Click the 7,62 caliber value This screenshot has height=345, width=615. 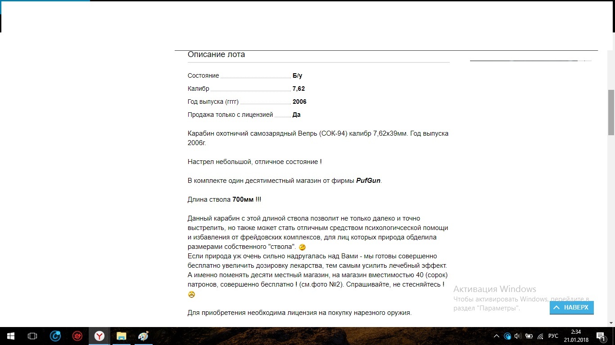298,89
